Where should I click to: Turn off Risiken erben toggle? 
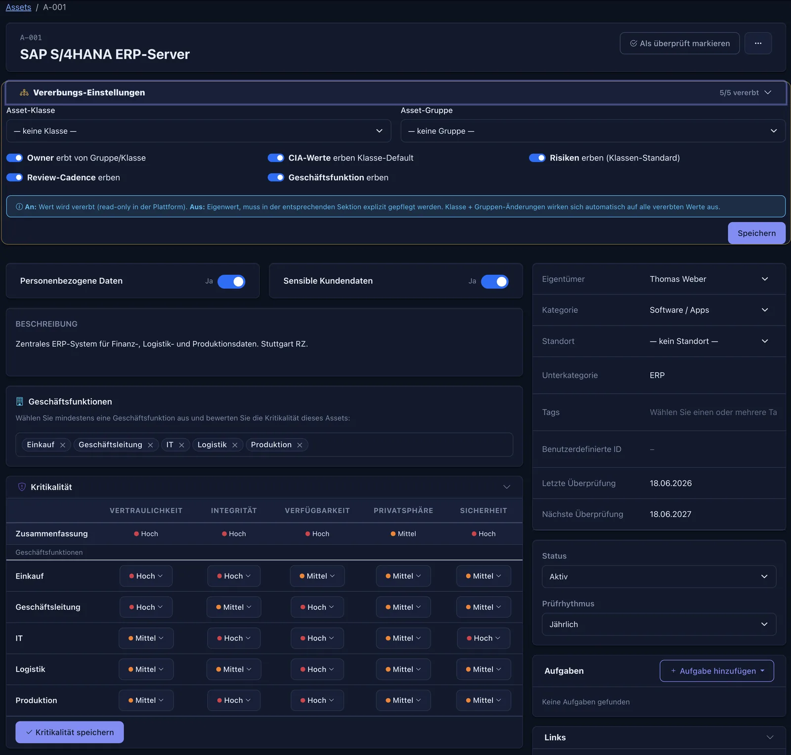pyautogui.click(x=537, y=158)
